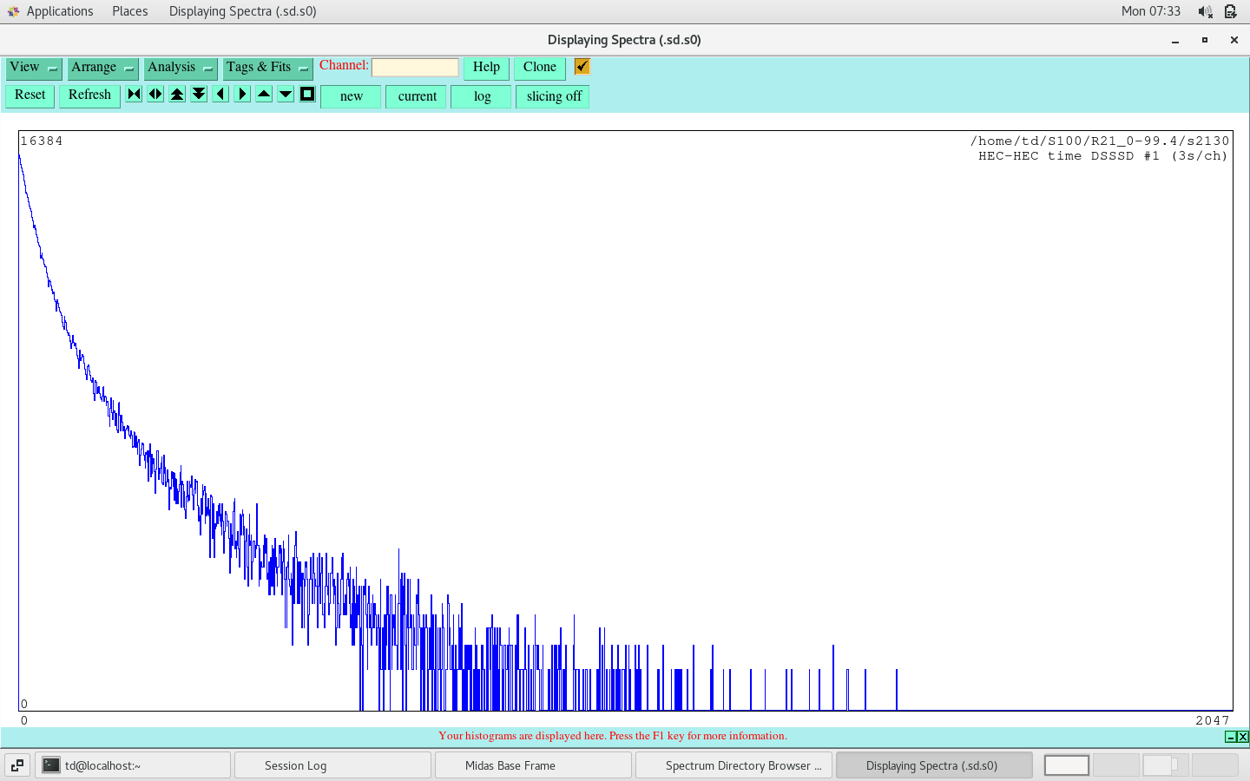Click the double down-arrow unzoom icon
The width and height of the screenshot is (1250, 781).
tap(198, 94)
